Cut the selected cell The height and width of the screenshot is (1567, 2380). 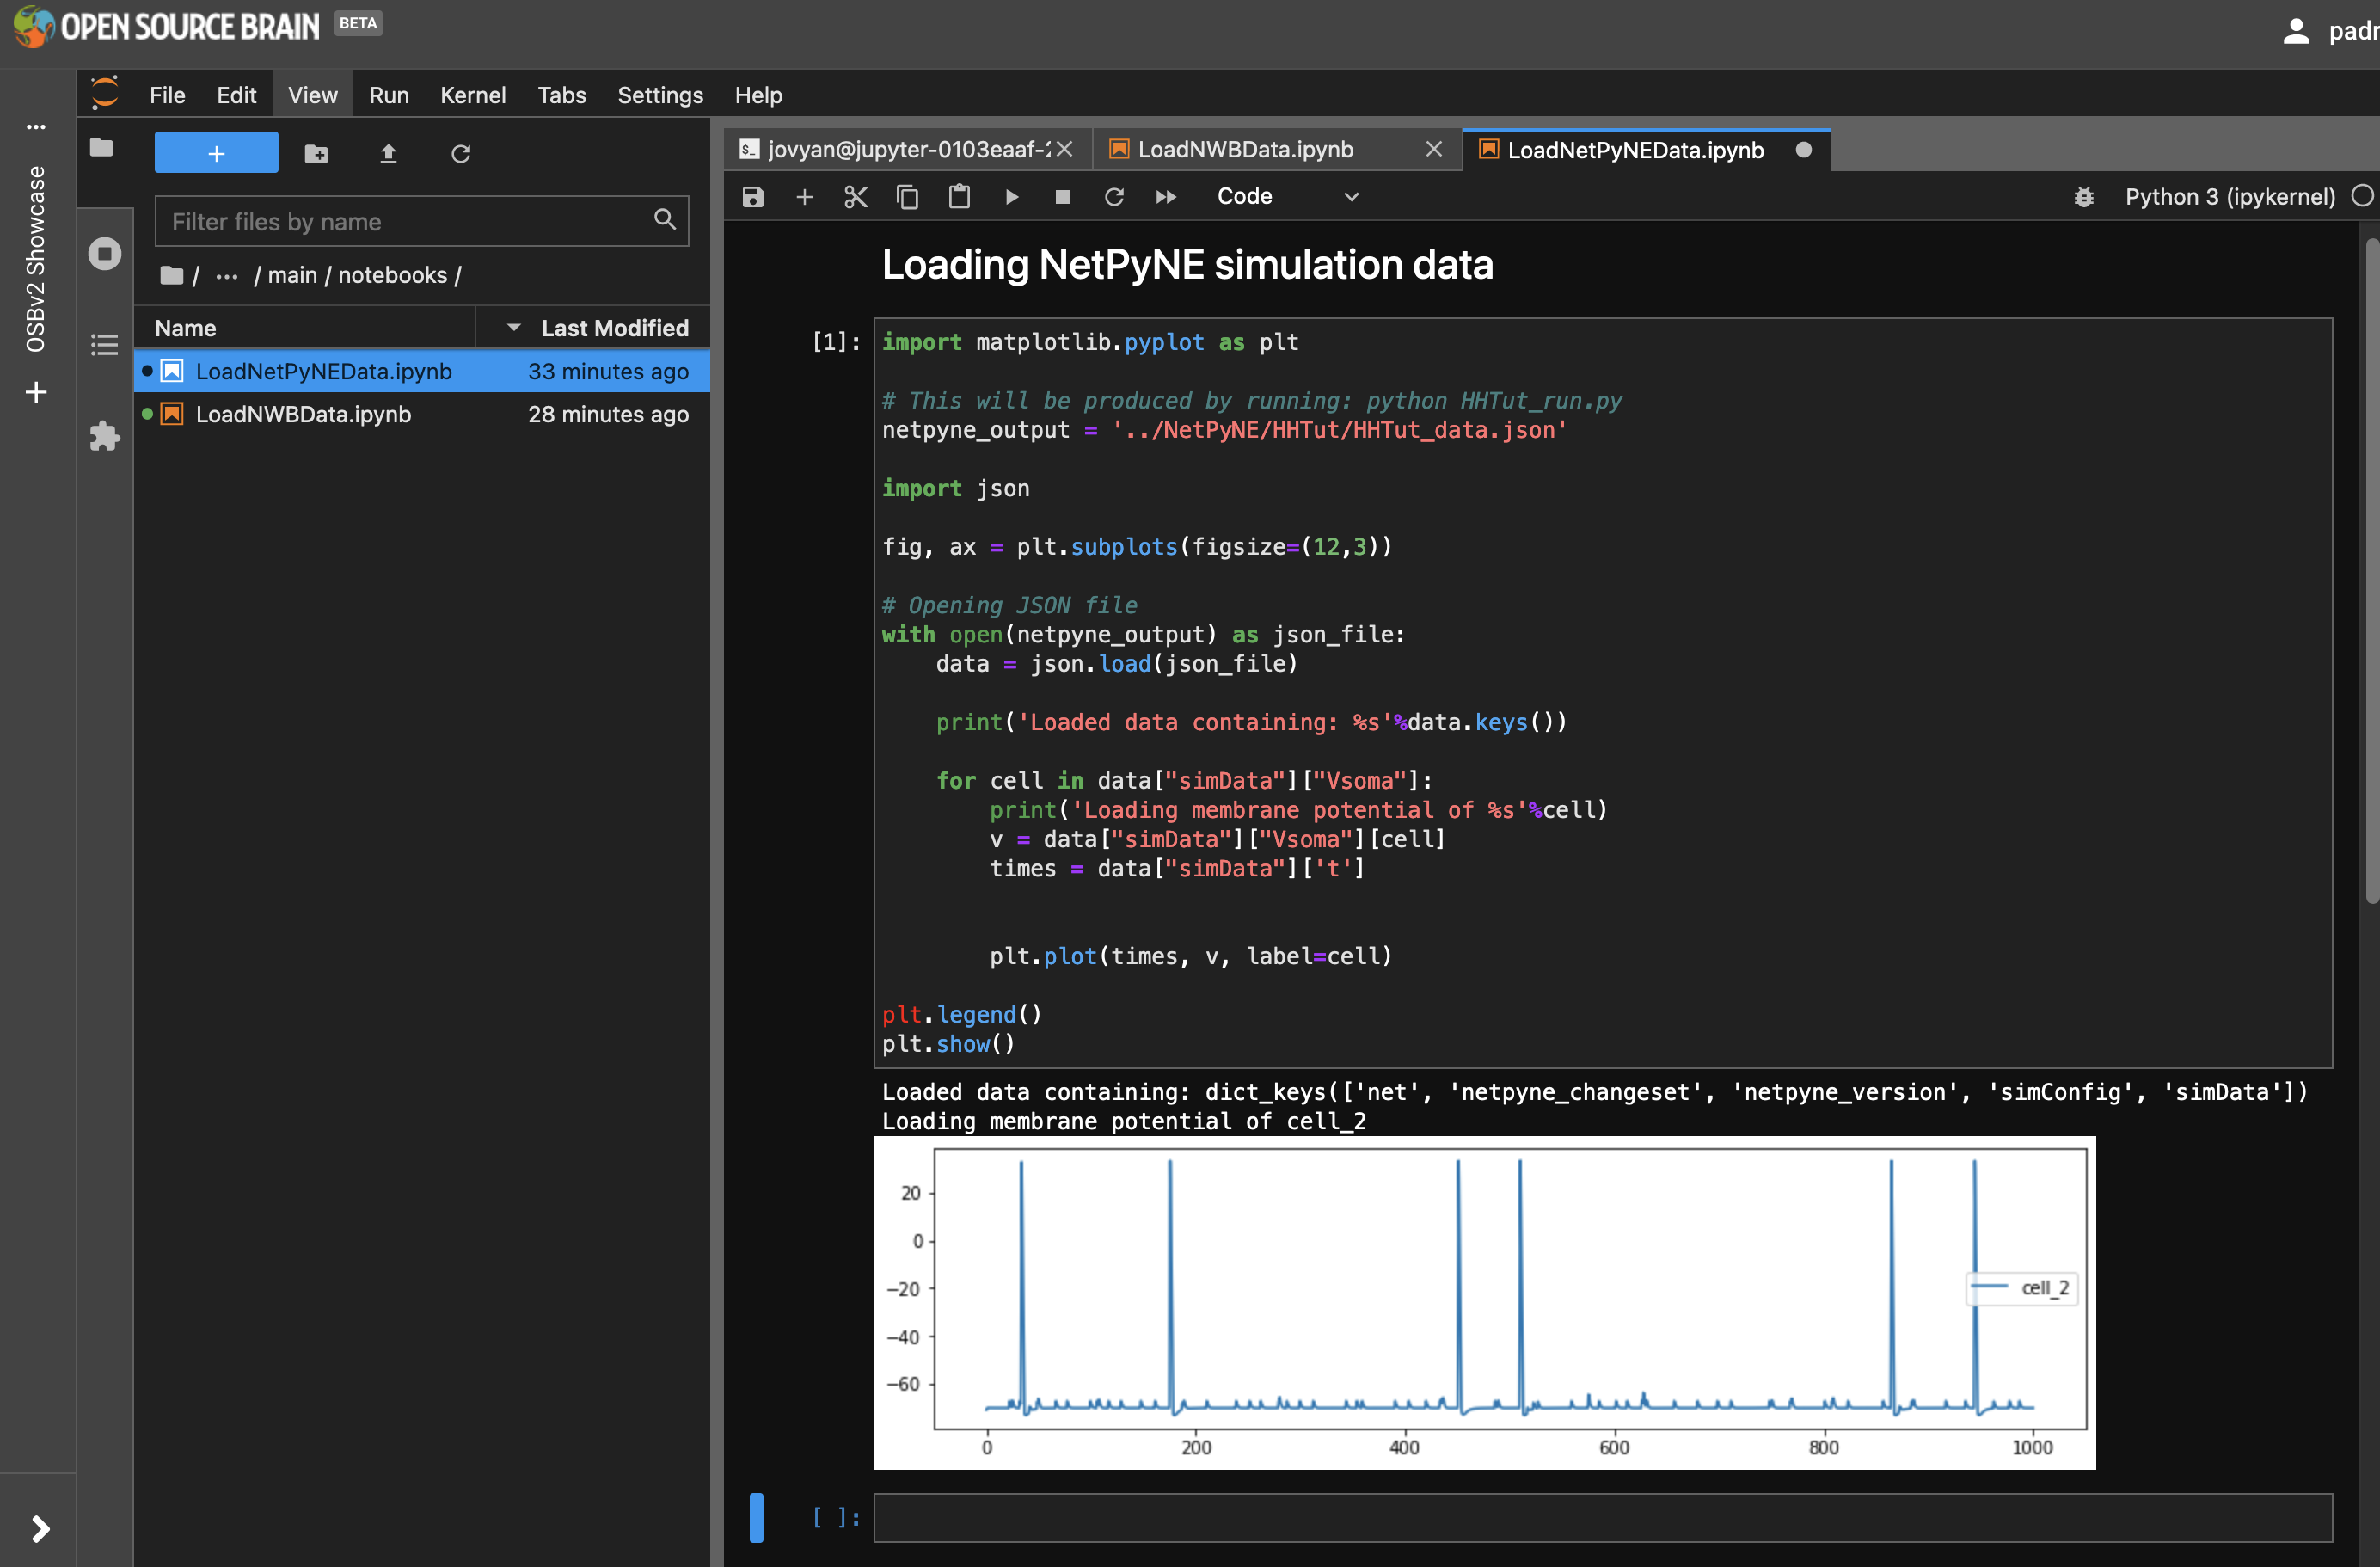[856, 197]
